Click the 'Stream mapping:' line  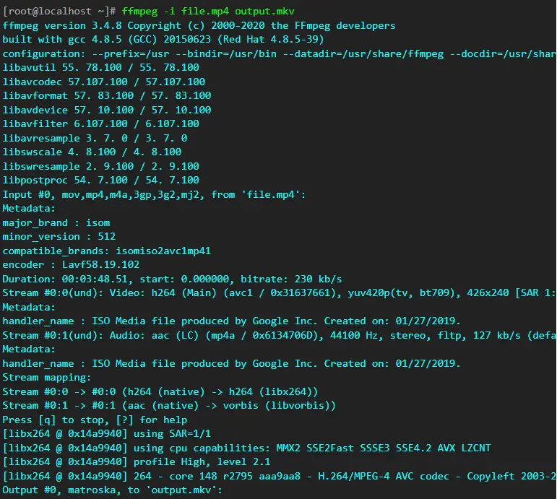click(46, 377)
